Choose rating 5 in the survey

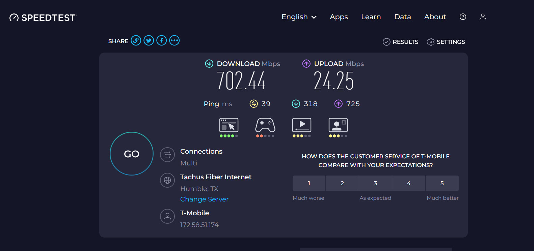(x=442, y=183)
